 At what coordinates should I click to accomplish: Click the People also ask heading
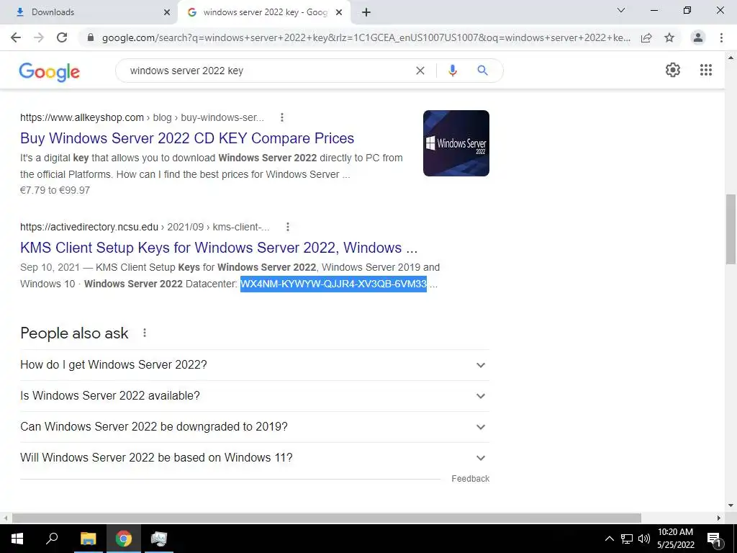click(74, 333)
